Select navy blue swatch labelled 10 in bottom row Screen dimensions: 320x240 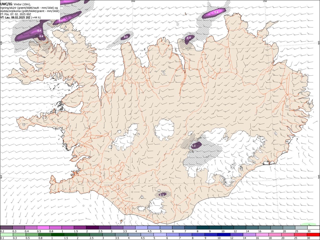tap(223, 234)
